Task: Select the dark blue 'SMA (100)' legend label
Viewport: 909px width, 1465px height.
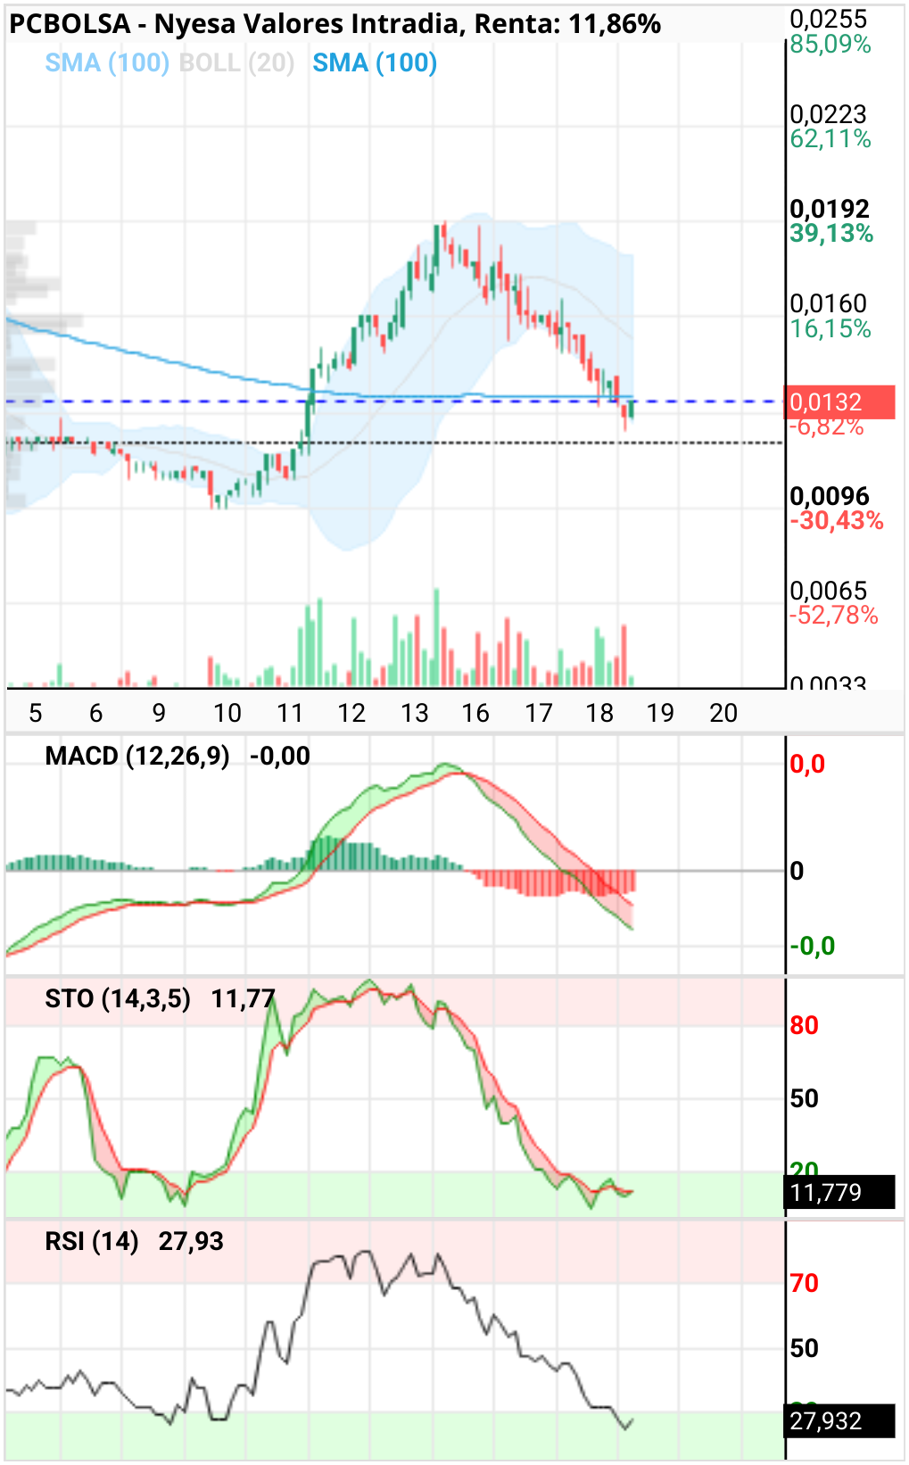Action: 375,62
